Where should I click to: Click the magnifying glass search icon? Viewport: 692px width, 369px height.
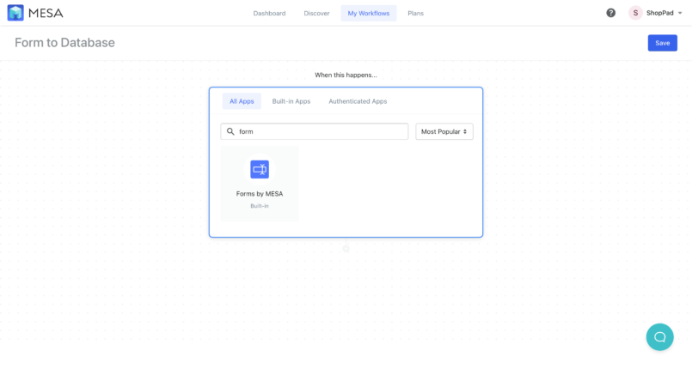click(230, 131)
